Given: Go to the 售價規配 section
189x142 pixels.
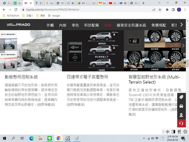Looking at the screenshot, I should 159,25.
